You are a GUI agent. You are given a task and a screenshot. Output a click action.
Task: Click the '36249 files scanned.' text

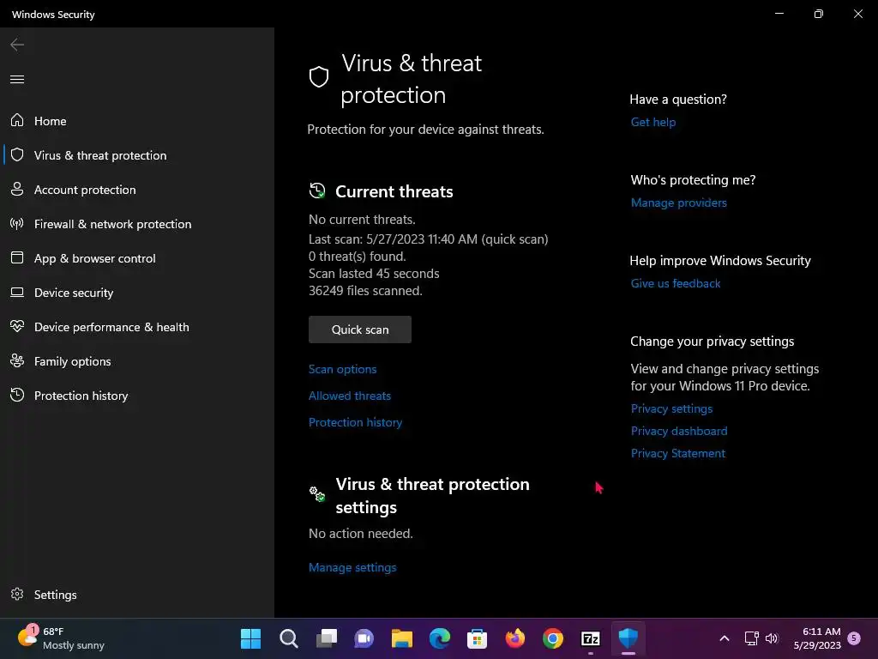click(x=365, y=290)
